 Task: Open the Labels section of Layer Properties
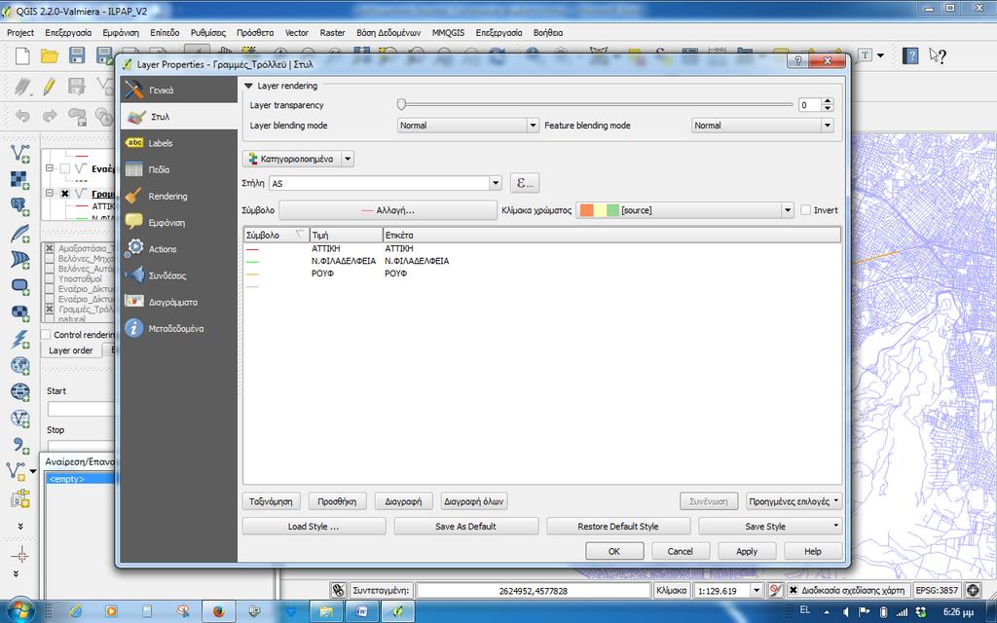[179, 143]
